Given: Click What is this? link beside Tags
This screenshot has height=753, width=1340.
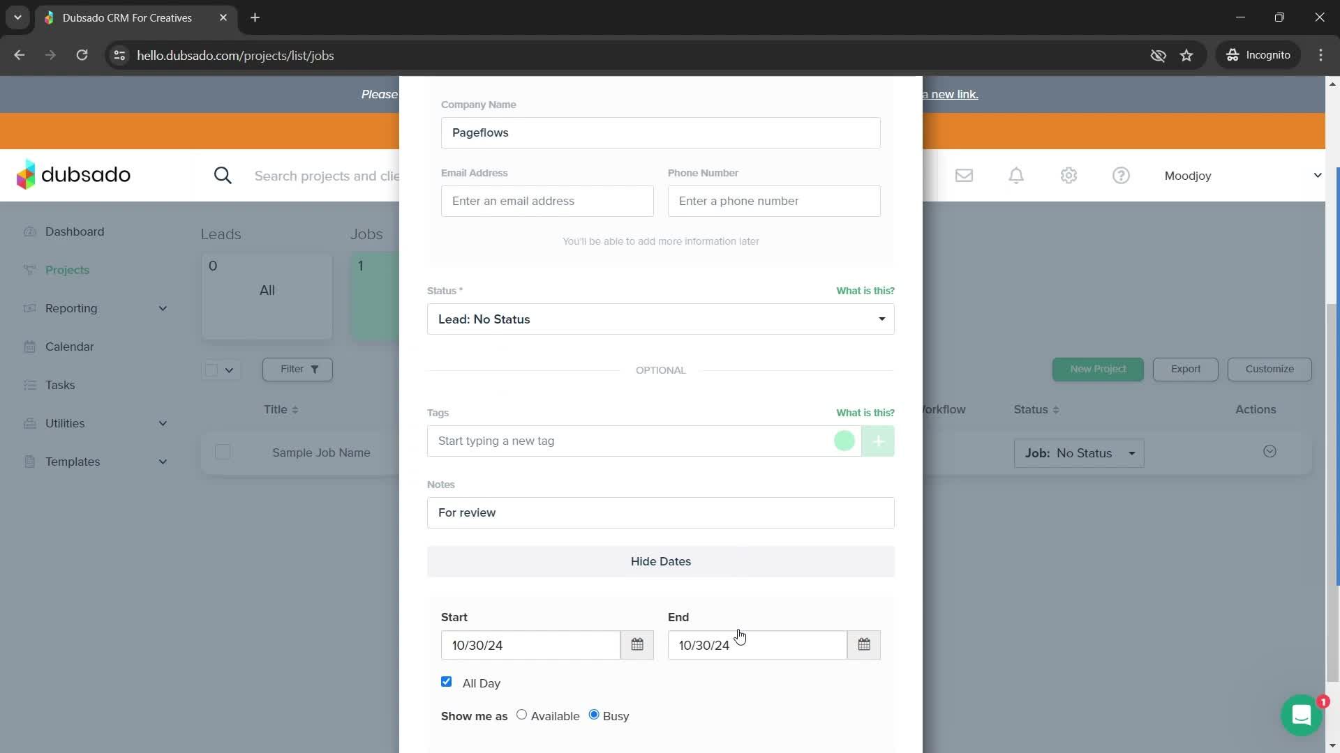Looking at the screenshot, I should point(865,413).
